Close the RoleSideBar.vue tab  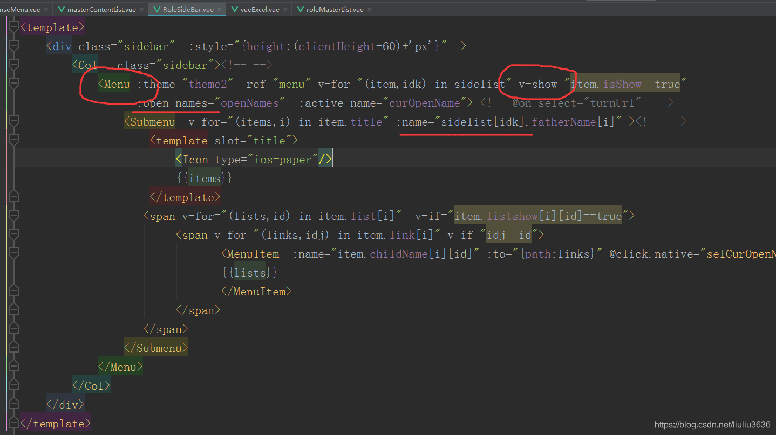click(x=219, y=10)
